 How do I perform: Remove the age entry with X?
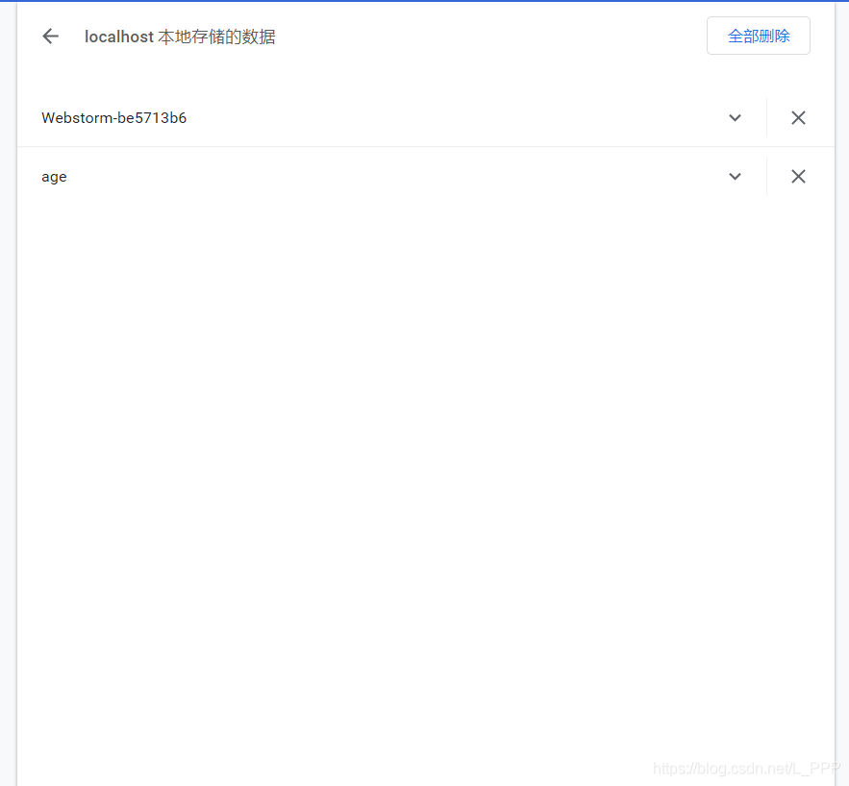(798, 177)
